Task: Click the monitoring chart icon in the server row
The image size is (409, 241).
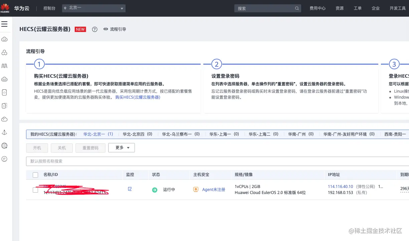Action: [x=130, y=189]
